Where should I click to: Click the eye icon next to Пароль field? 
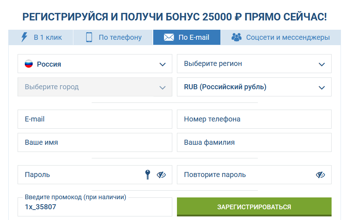point(161,174)
